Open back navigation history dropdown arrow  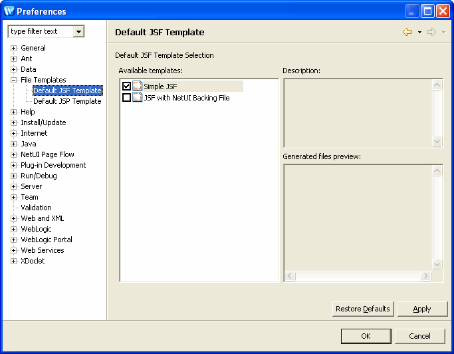(x=419, y=32)
